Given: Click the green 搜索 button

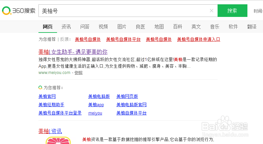Looking at the screenshot, I should [x=232, y=11].
